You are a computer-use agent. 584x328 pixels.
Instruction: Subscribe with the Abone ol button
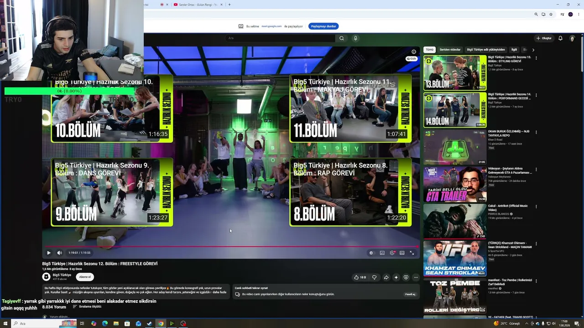pos(85,277)
